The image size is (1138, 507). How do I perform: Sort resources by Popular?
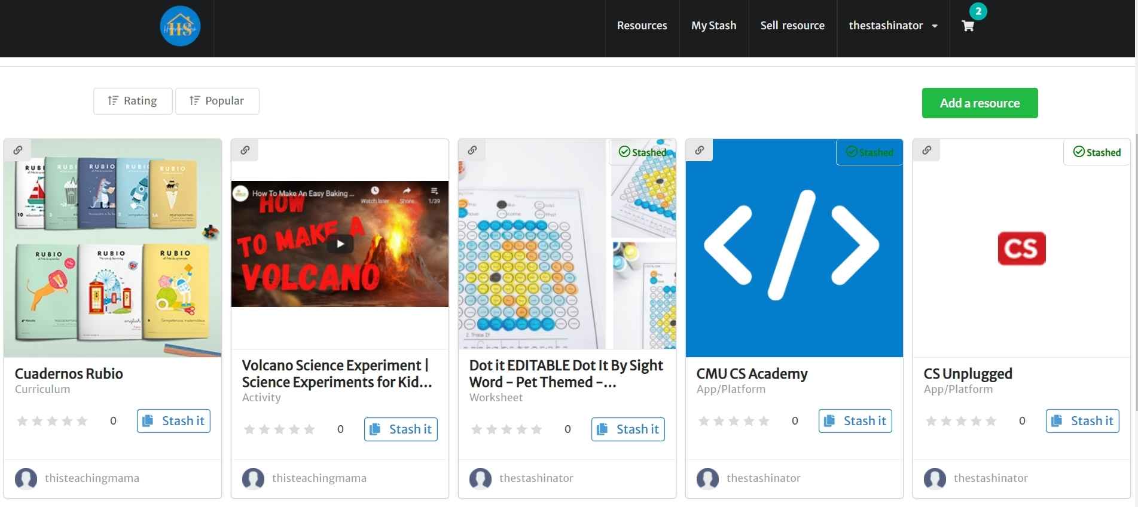pyautogui.click(x=217, y=101)
